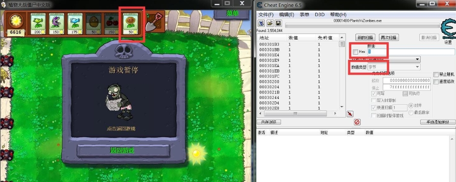Select address row 000302D4
Screen dimensions: 456x182
298,103
